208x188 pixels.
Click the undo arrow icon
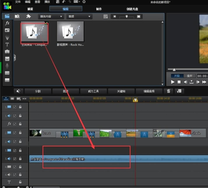tap(64, 2)
